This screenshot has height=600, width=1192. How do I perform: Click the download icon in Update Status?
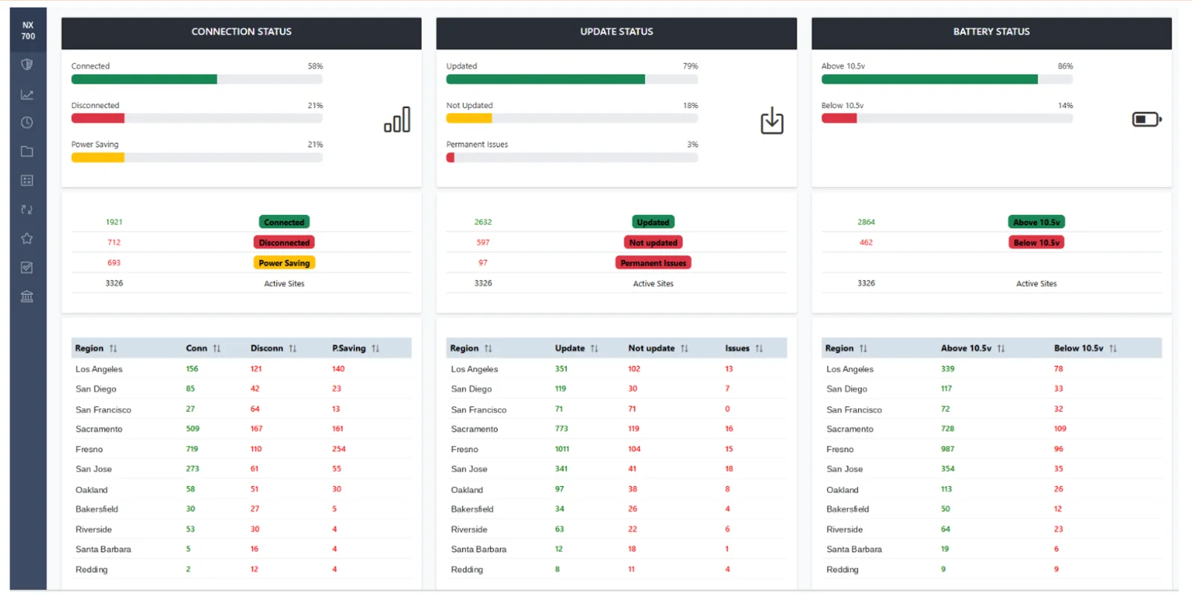point(772,120)
